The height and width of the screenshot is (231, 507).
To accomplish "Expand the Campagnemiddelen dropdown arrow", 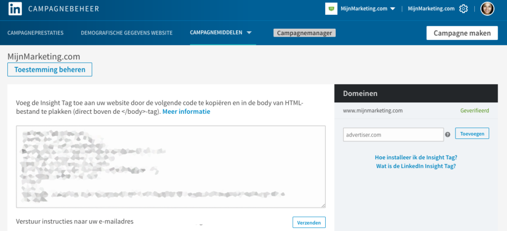I will 249,33.
